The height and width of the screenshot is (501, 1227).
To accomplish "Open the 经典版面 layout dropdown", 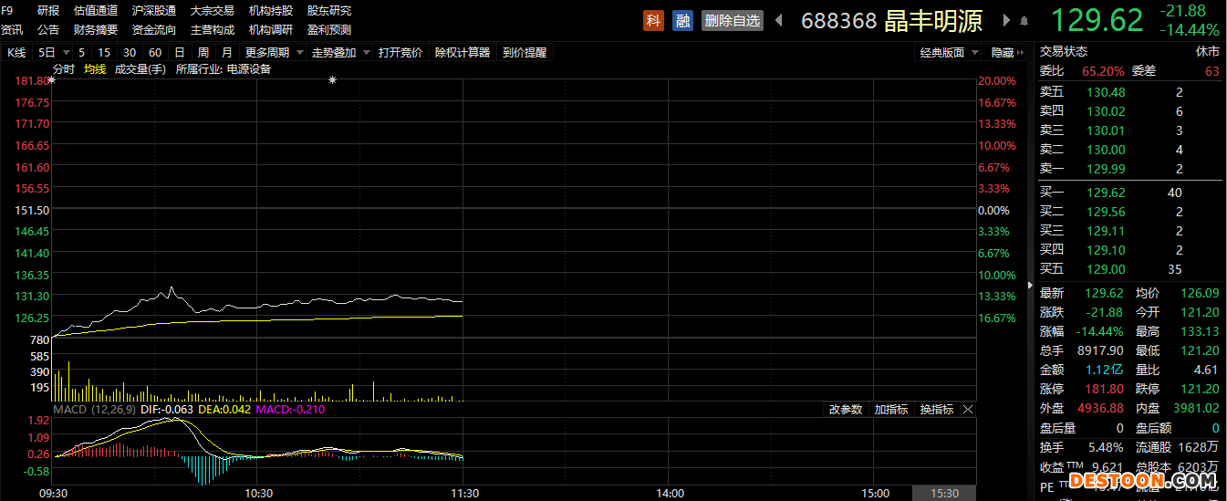I will click(949, 53).
